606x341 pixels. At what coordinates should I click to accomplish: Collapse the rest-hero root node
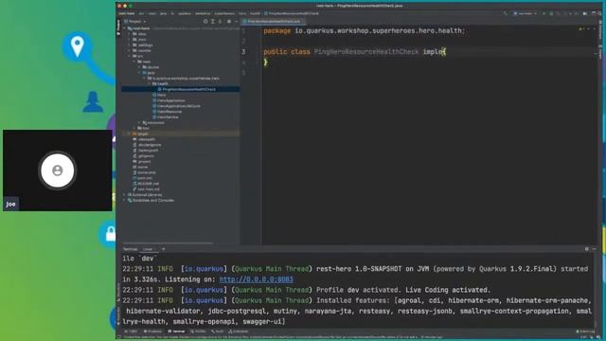(125, 28)
